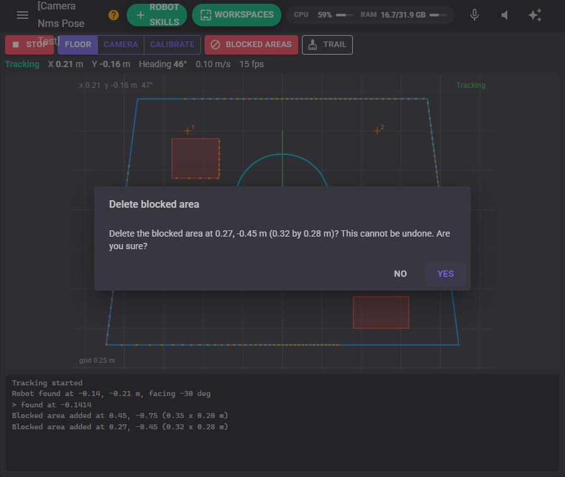Open the AI sparkle assistant icon
The height and width of the screenshot is (477, 565).
(x=535, y=15)
